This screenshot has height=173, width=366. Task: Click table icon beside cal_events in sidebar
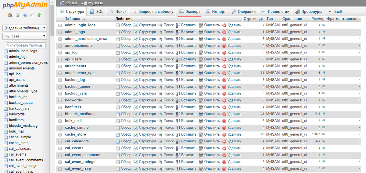pyautogui.click(x=5, y=154)
